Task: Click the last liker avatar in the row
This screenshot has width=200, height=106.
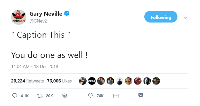Action: click(156, 81)
